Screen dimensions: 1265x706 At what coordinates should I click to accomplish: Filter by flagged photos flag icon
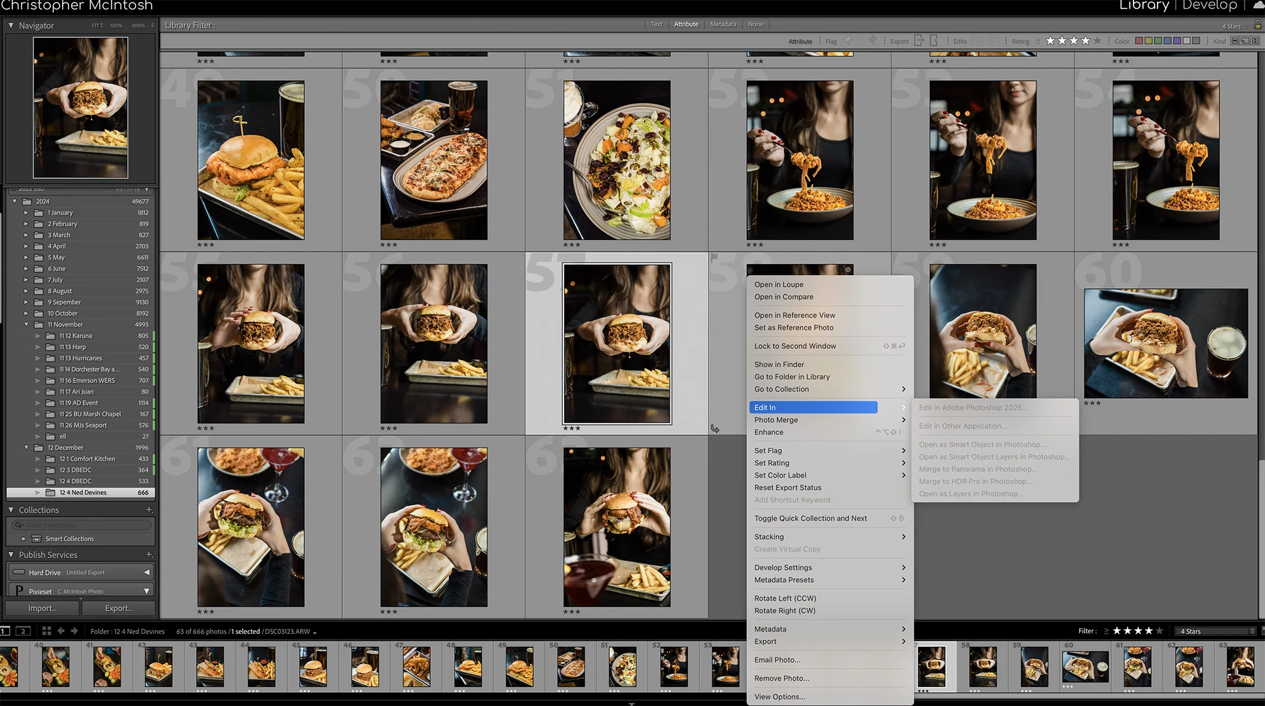(x=848, y=40)
